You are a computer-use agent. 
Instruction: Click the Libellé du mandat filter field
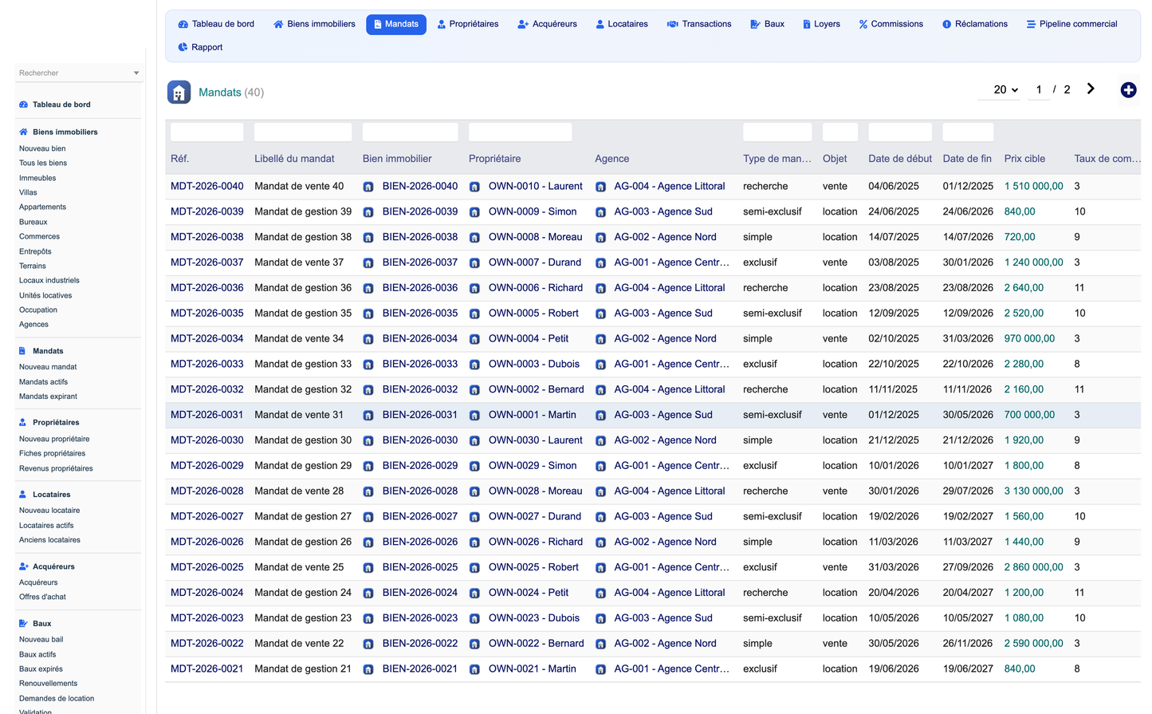[x=303, y=132]
